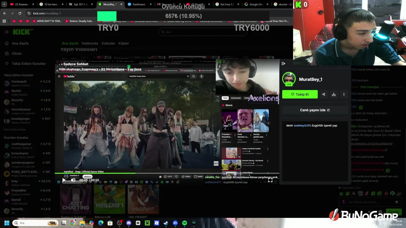Select the Videolar channel tab
This screenshot has height=228, width=406.
[x=108, y=43]
